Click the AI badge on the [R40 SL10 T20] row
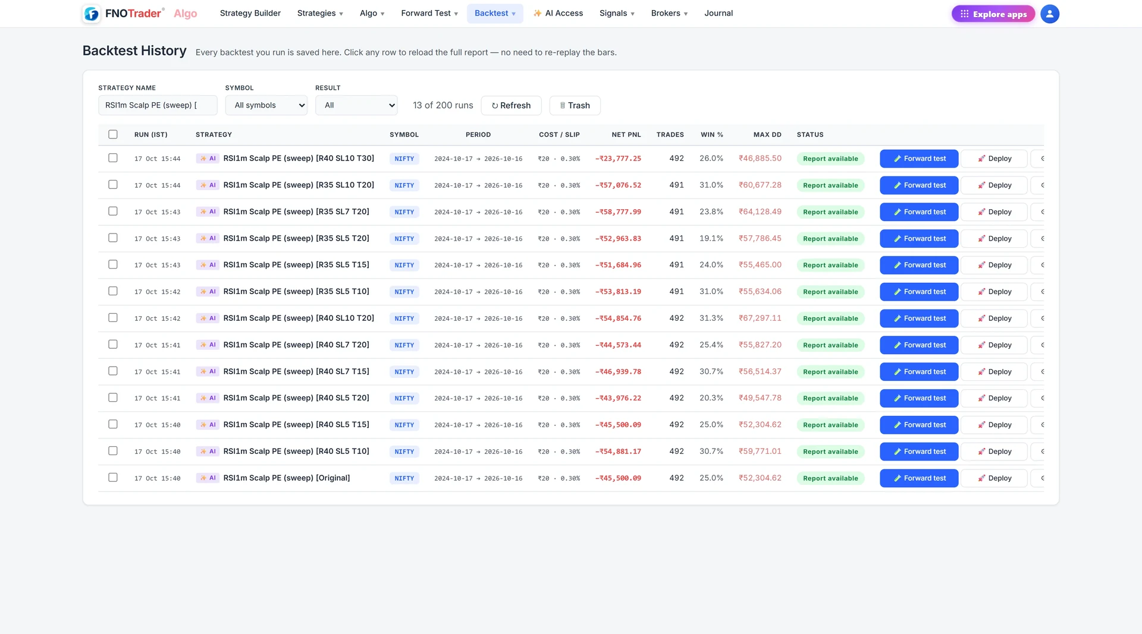 pos(208,318)
